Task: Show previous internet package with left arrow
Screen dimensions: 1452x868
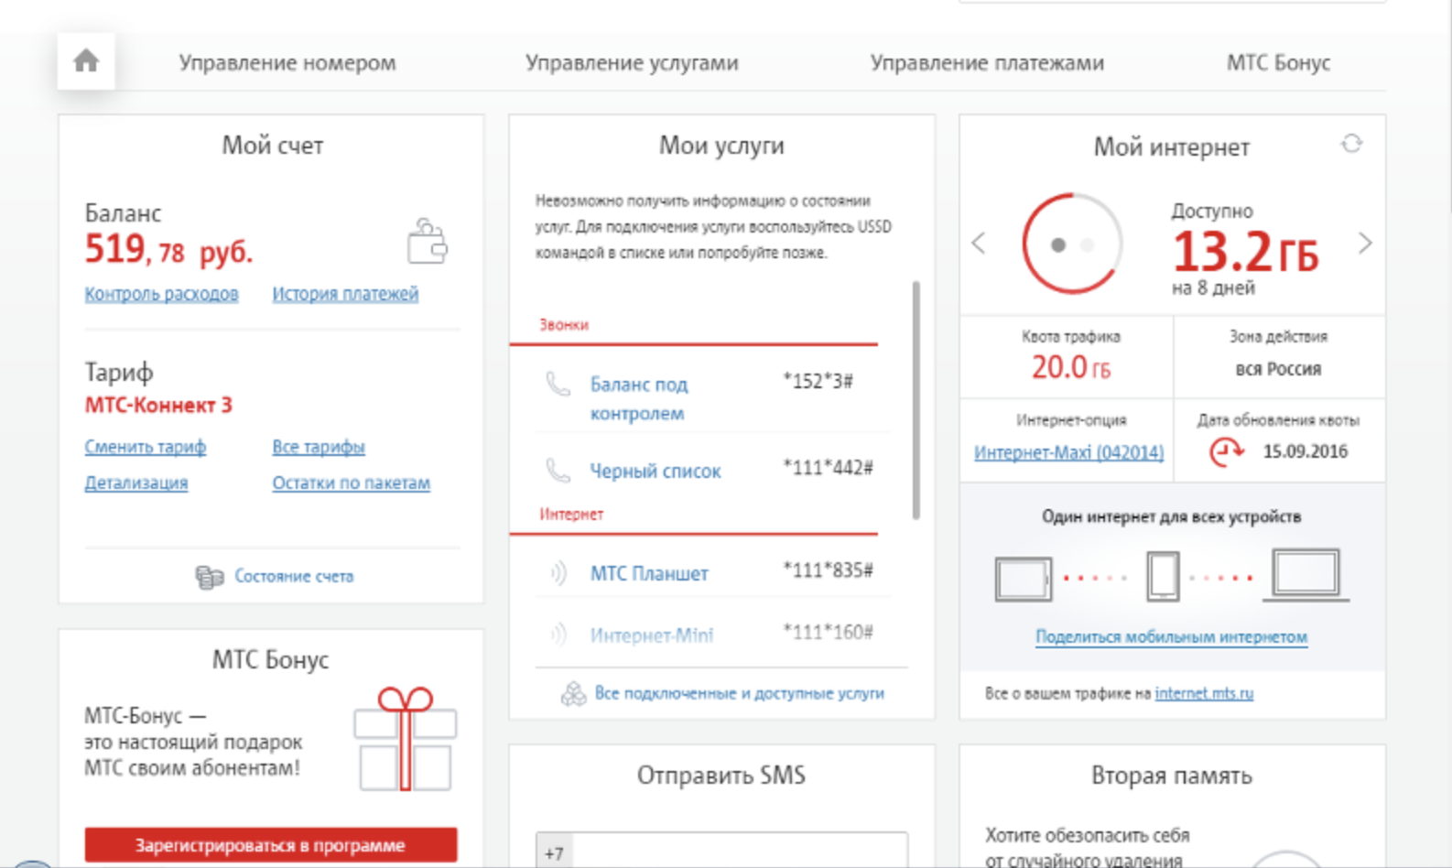Action: pos(979,243)
